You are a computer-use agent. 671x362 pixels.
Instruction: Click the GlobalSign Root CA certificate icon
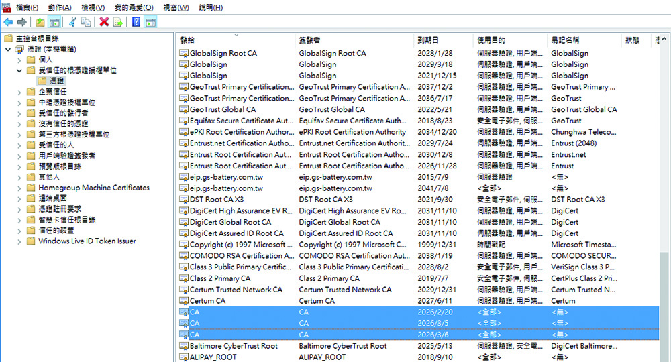point(184,54)
